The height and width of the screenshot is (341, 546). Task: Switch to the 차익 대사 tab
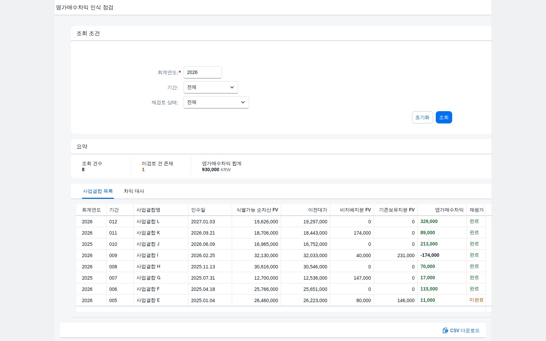click(x=134, y=191)
